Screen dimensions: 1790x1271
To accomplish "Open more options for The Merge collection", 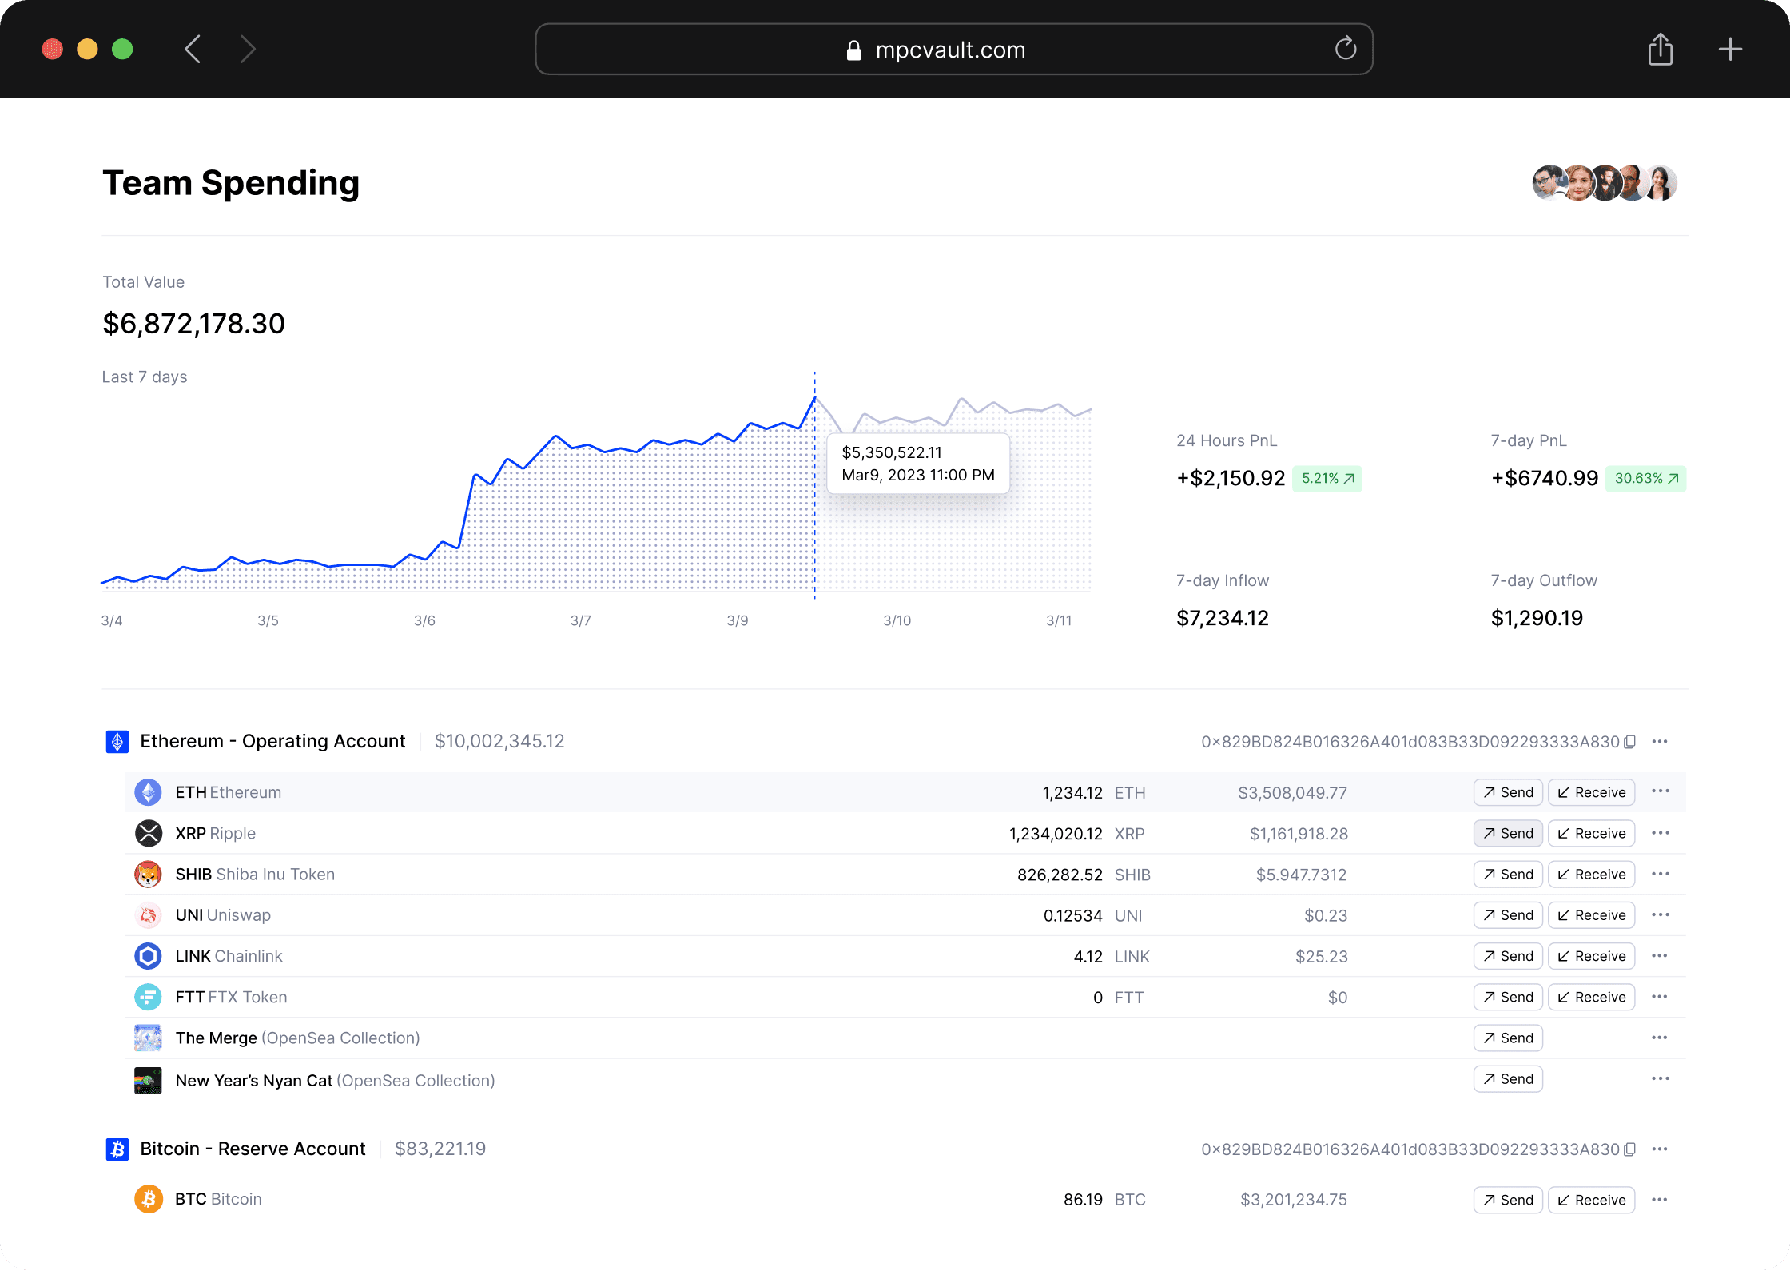I will pyautogui.click(x=1660, y=1038).
